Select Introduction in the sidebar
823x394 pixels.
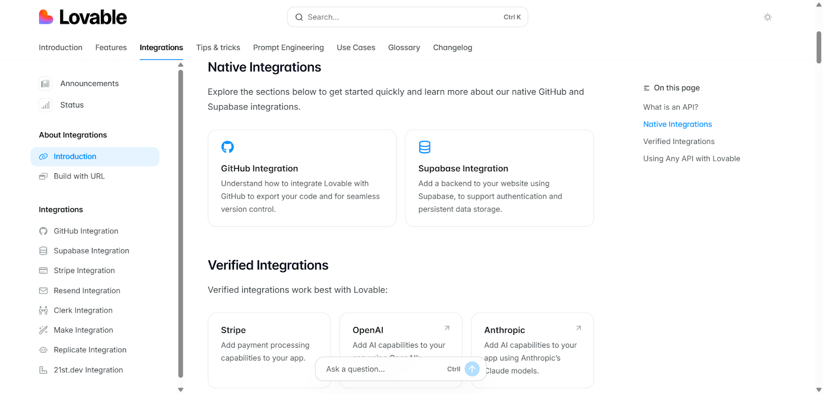click(95, 156)
